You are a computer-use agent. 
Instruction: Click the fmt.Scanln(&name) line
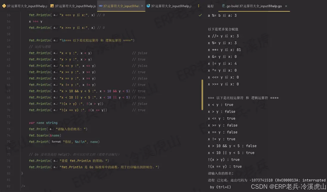[x=45, y=136]
